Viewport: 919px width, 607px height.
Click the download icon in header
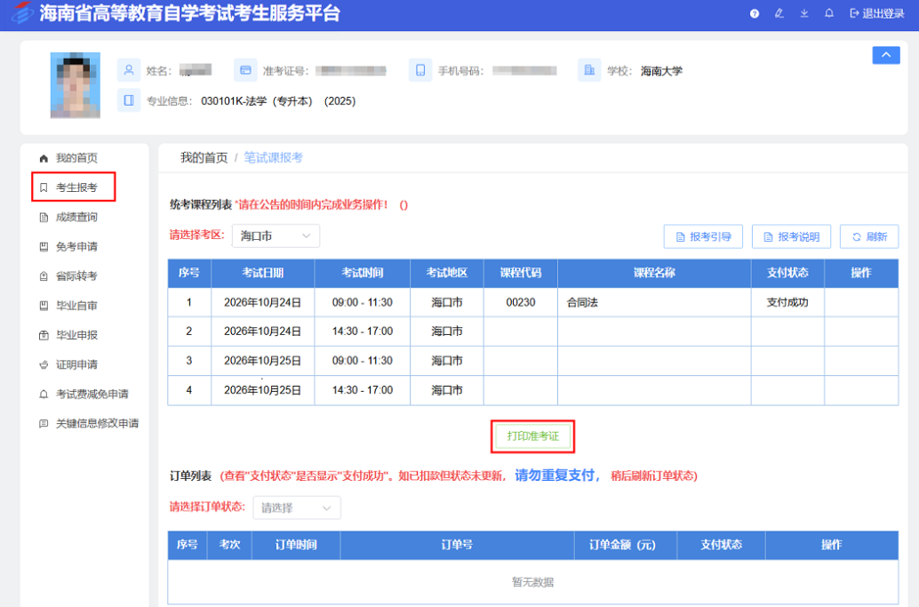coord(804,13)
